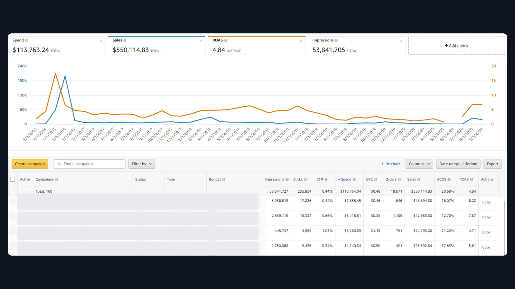The height and width of the screenshot is (289, 515).
Task: Click the Impressions metric info icon
Action: pyautogui.click(x=336, y=40)
